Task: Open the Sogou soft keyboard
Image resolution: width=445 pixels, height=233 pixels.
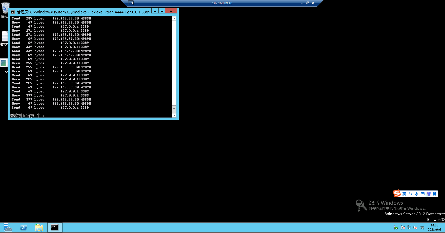Action: point(422,194)
